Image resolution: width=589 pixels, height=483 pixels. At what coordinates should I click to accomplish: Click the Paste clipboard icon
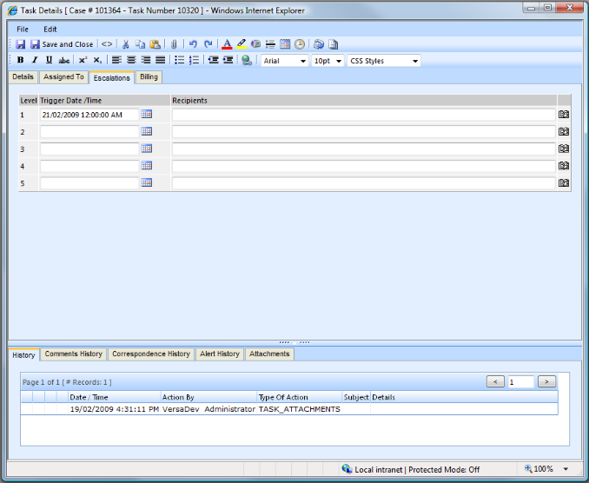pyautogui.click(x=156, y=44)
